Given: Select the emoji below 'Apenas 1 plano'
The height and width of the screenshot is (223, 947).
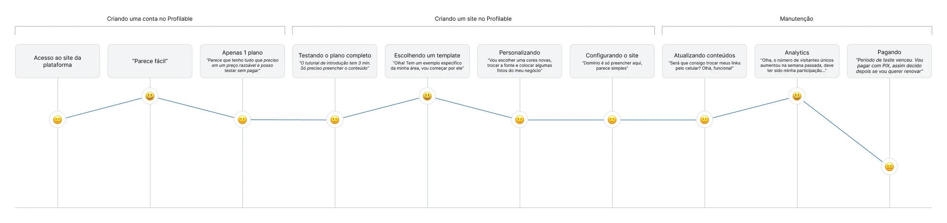Looking at the screenshot, I should click(x=242, y=120).
